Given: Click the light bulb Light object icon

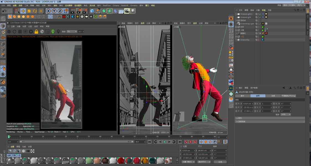Looking at the screenshot, I should pyautogui.click(x=133, y=11).
